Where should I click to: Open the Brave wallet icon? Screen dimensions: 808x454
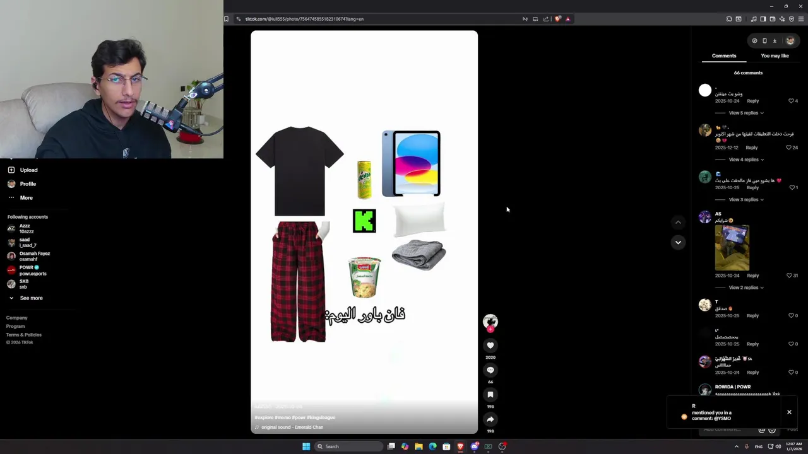pos(773,19)
